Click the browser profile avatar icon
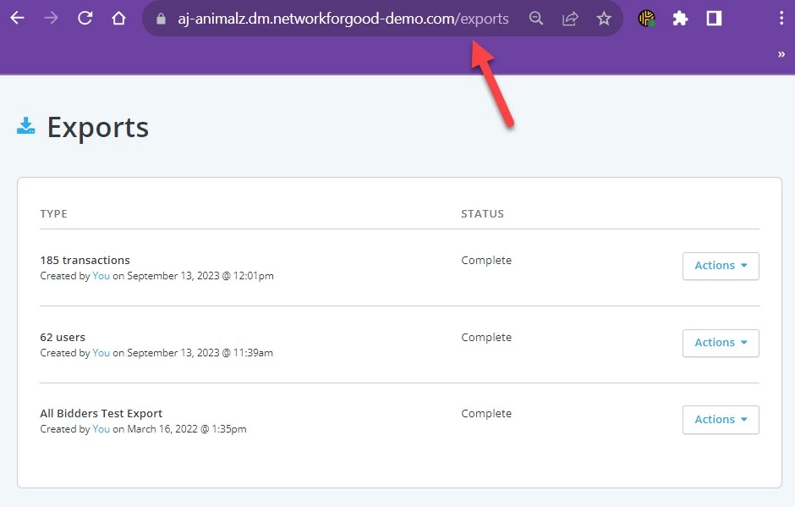795x507 pixels. coord(646,18)
